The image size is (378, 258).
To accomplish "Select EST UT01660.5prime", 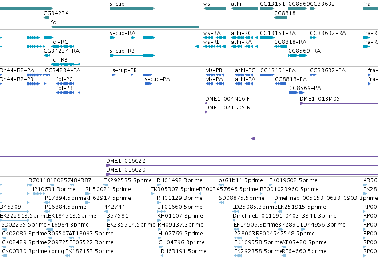I will tap(179, 207).
